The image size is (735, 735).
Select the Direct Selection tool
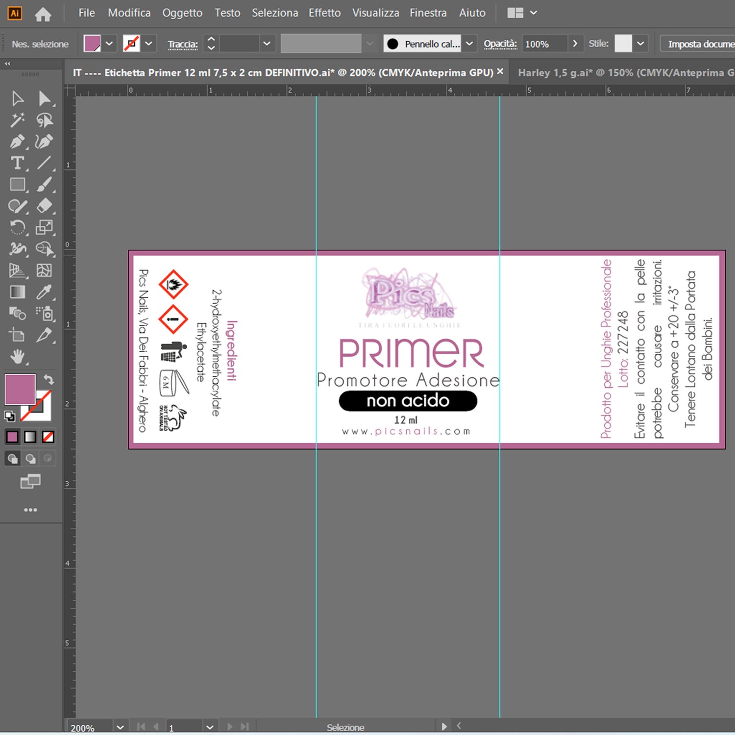[x=45, y=98]
